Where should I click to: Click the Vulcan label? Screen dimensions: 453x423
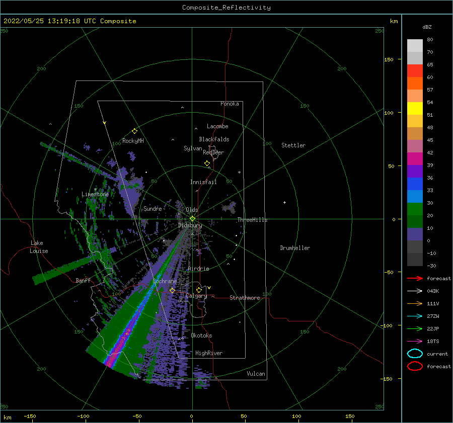coord(256,374)
